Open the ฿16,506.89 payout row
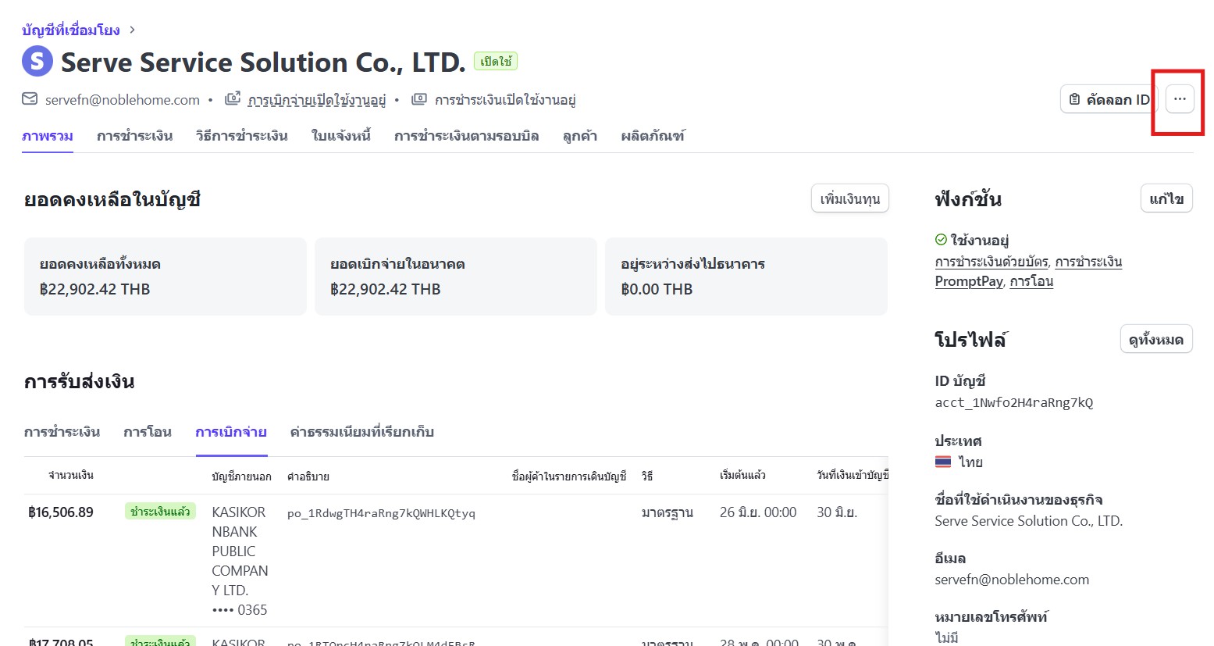This screenshot has width=1214, height=646. (x=61, y=512)
